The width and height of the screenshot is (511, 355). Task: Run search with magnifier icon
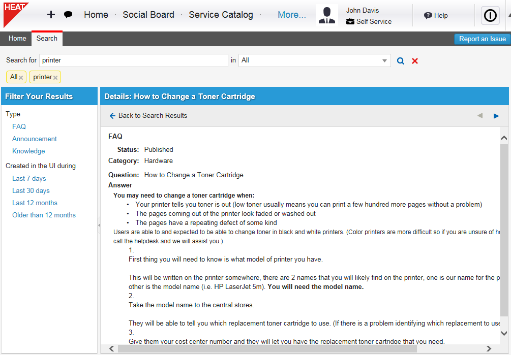[401, 61]
